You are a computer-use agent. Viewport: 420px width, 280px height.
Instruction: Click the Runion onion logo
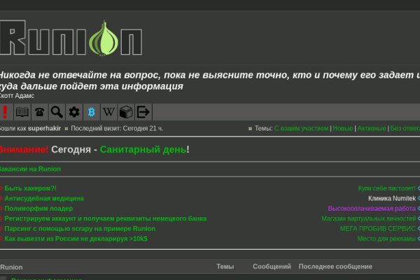(70, 38)
